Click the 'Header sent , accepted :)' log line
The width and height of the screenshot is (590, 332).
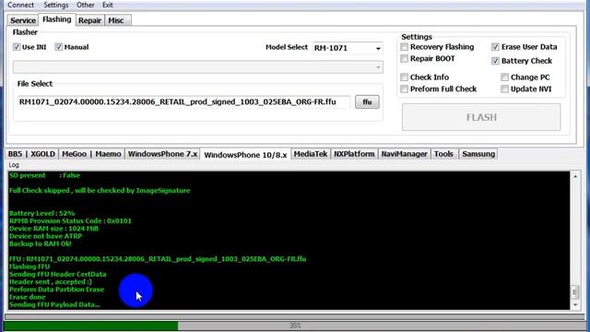[x=51, y=282]
